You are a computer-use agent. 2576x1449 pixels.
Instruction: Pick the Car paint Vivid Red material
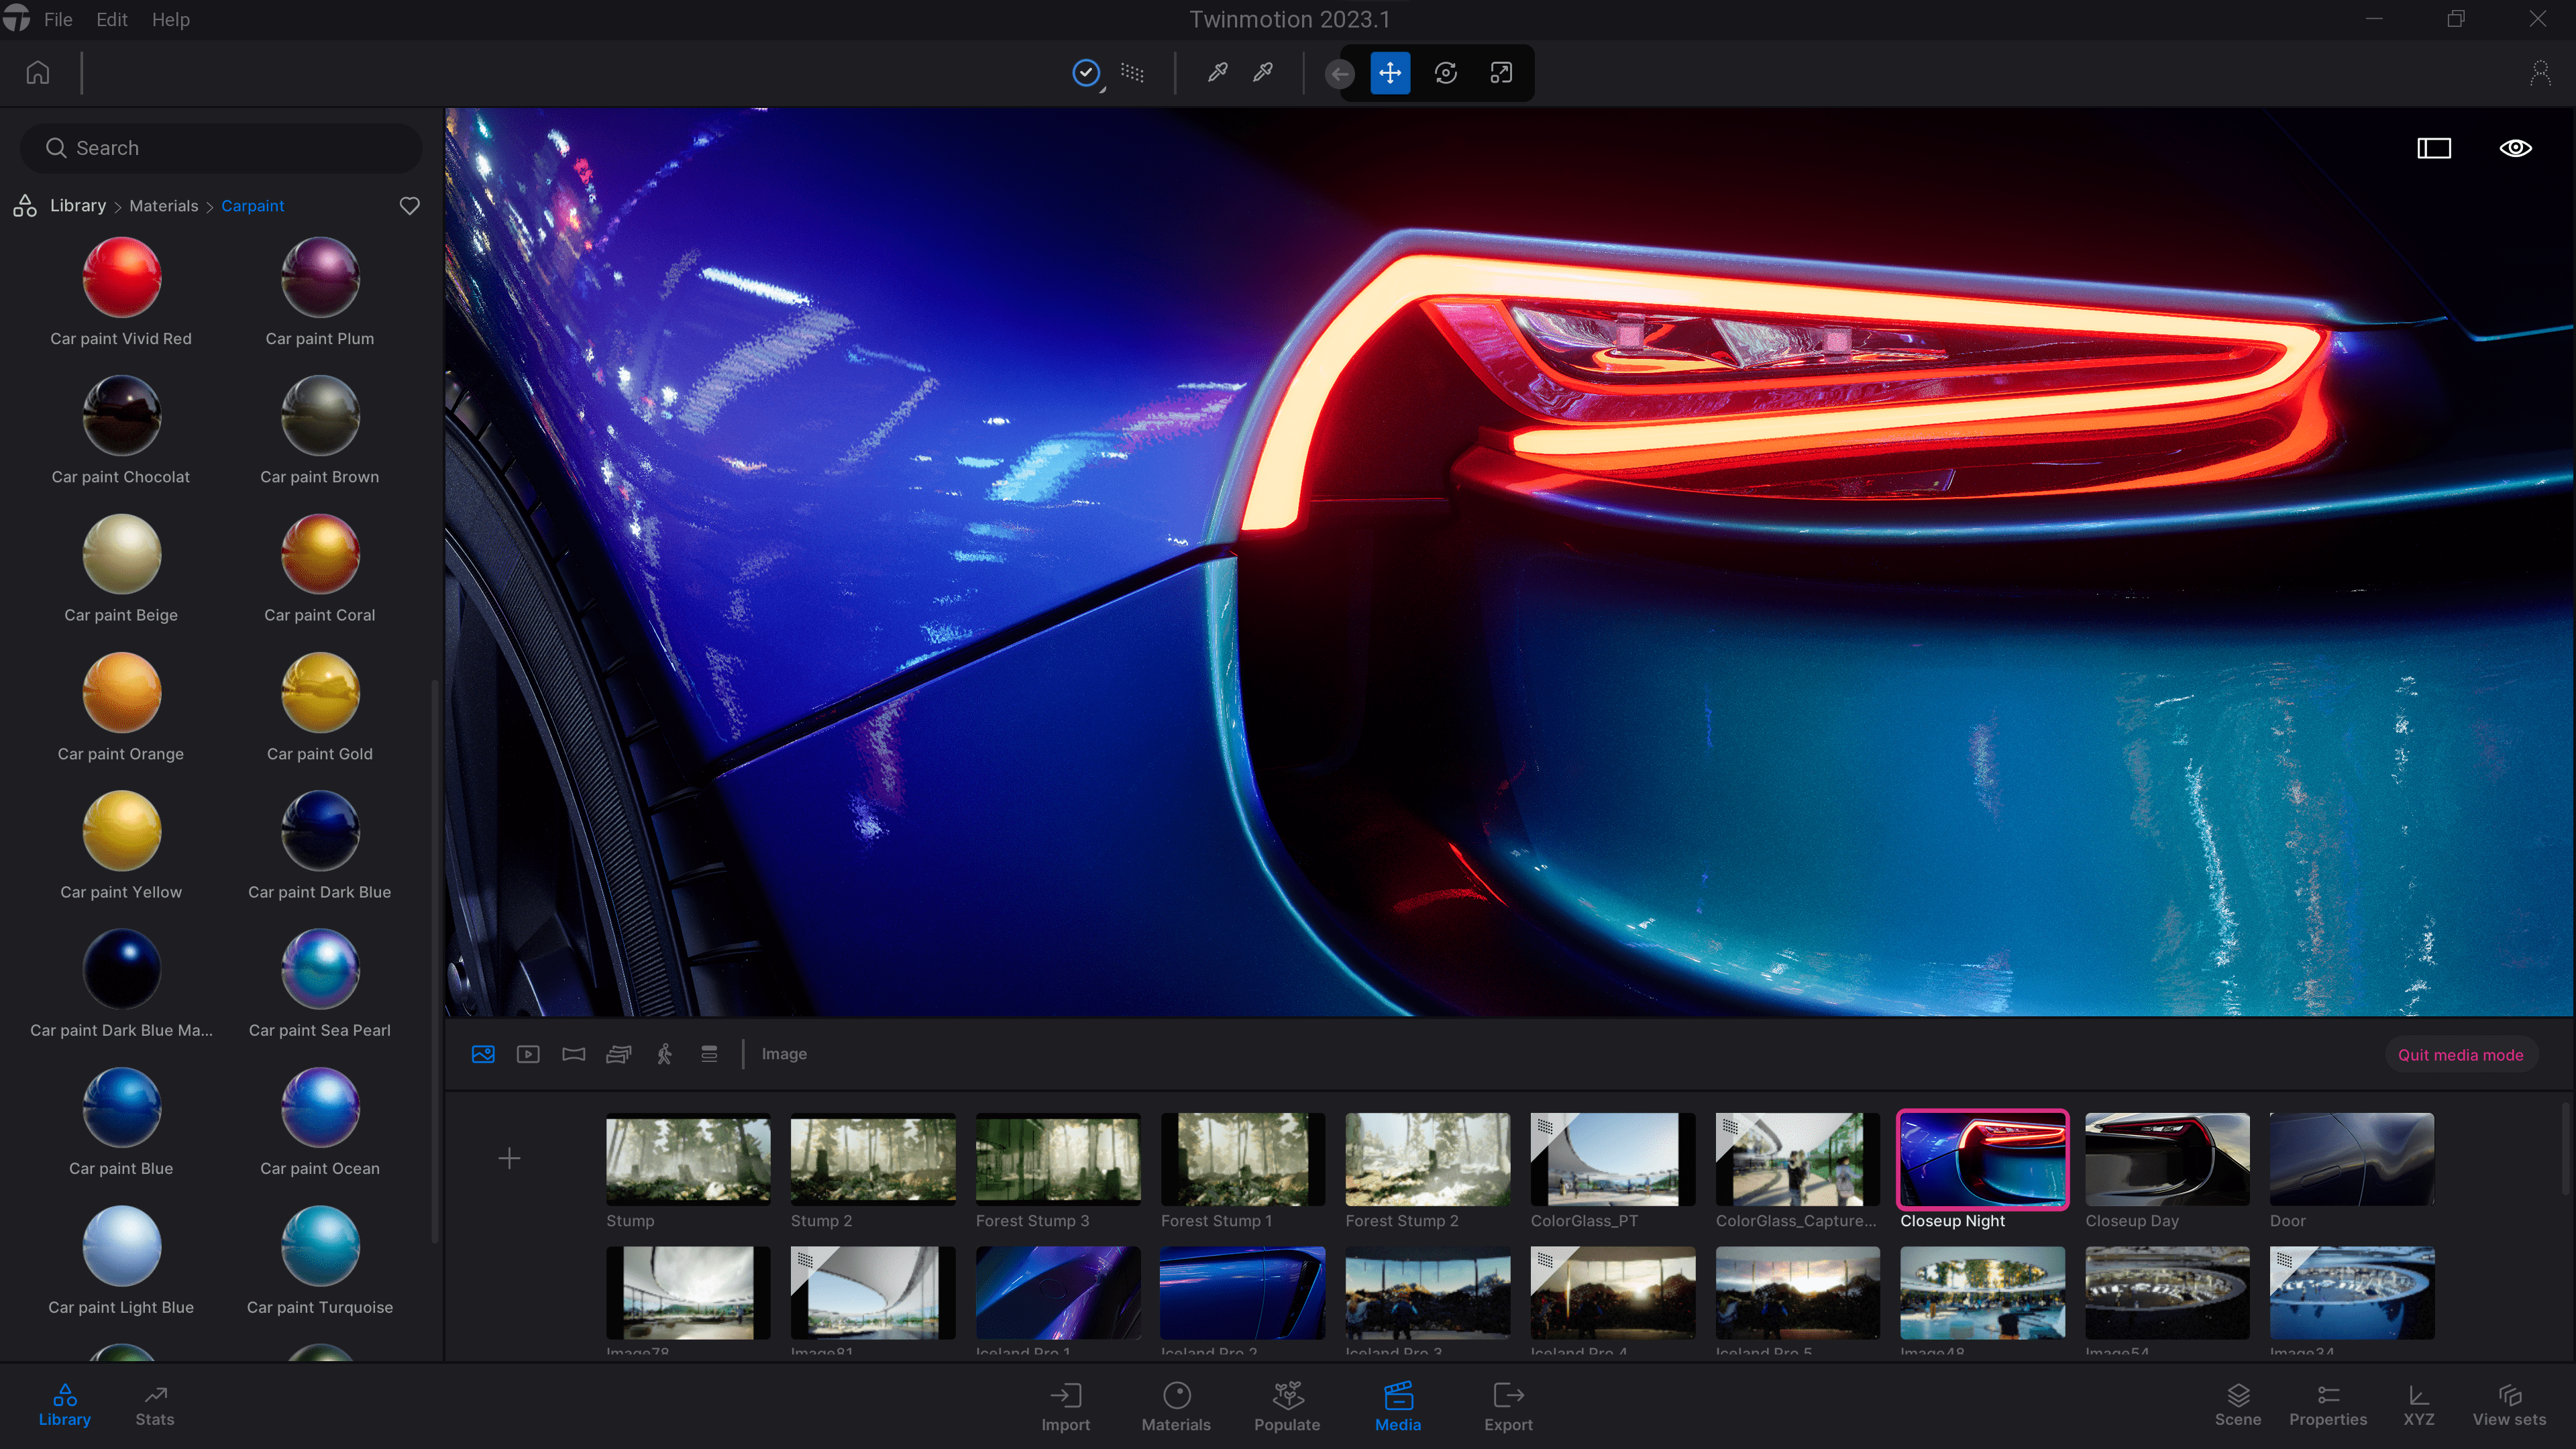[x=121, y=278]
